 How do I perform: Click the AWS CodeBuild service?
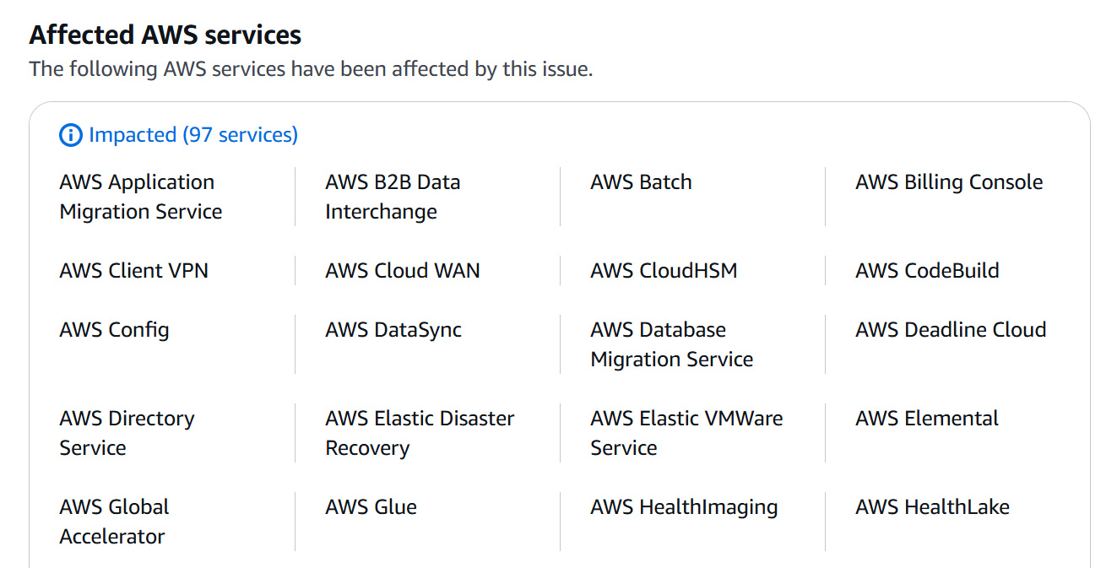(x=927, y=271)
